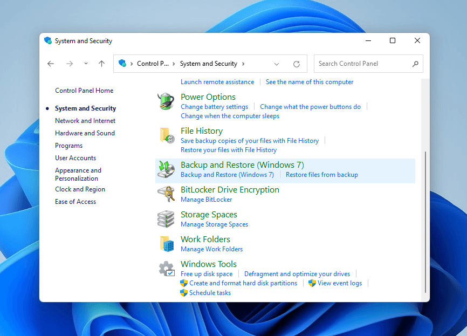Click the Storage Spaces stacked drives icon
467x336 pixels.
[166, 219]
